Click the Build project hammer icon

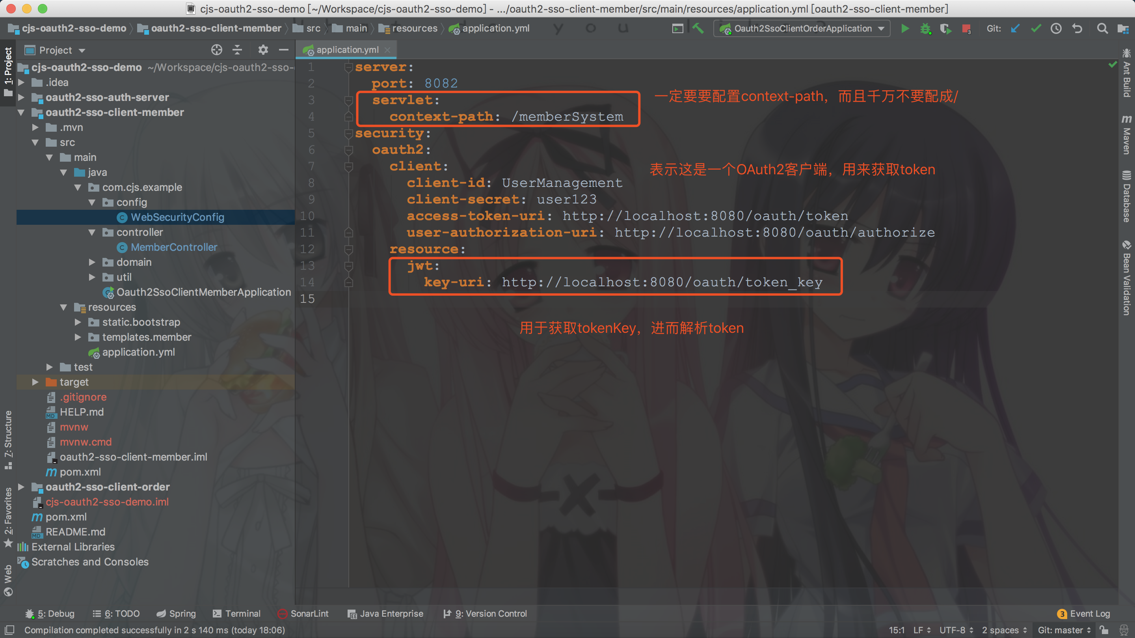[x=698, y=29]
